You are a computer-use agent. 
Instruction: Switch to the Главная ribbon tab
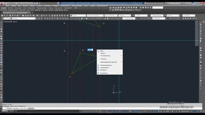click(4, 8)
